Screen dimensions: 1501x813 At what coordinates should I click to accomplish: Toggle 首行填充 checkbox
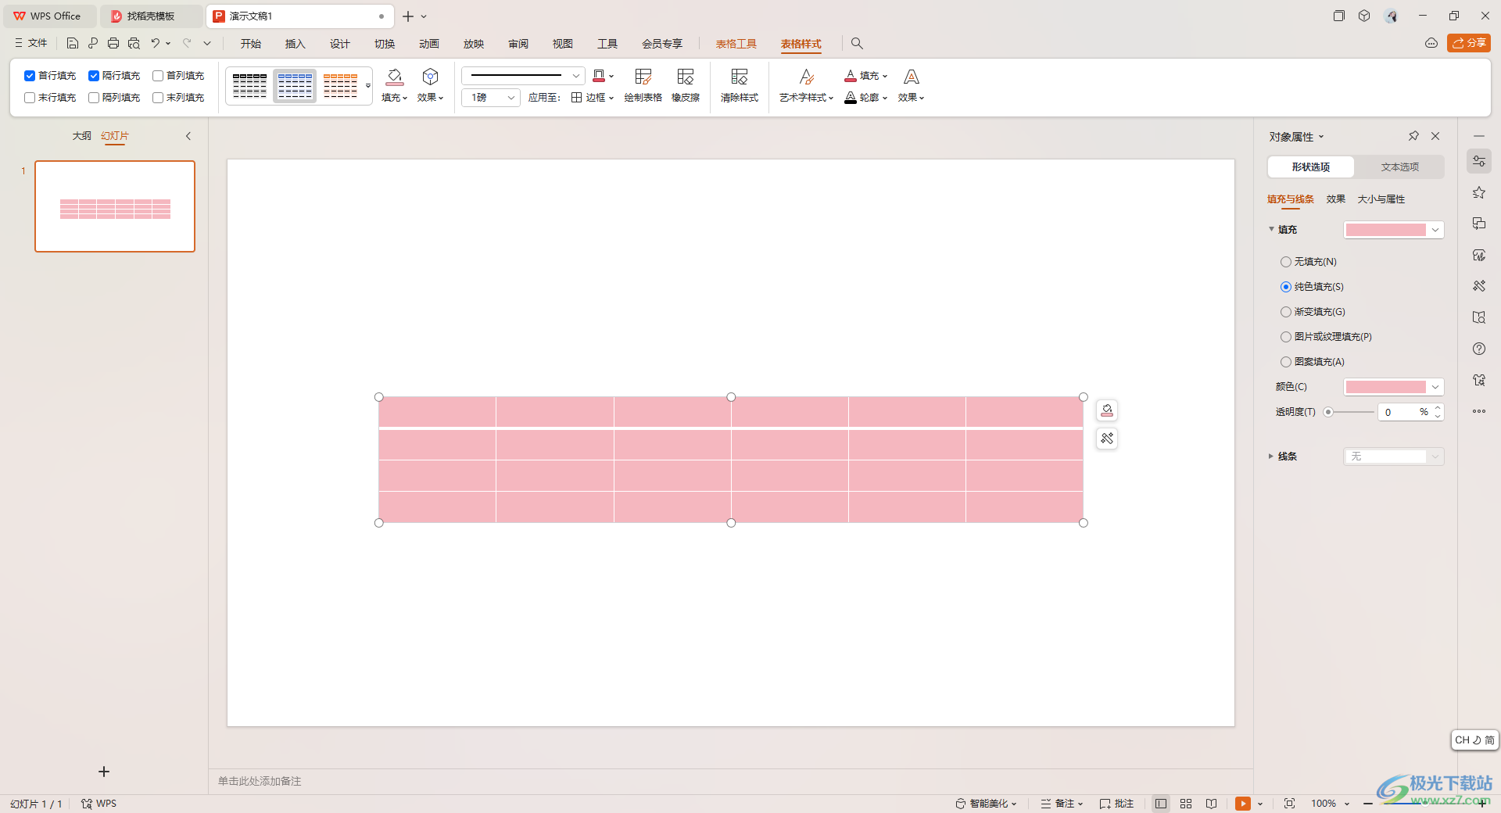(30, 76)
